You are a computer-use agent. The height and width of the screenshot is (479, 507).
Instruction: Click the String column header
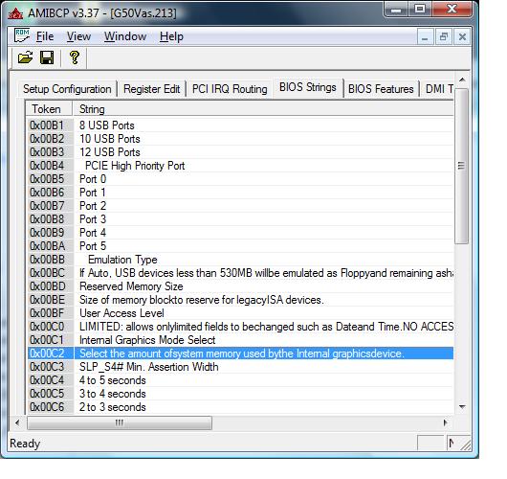pos(262,109)
